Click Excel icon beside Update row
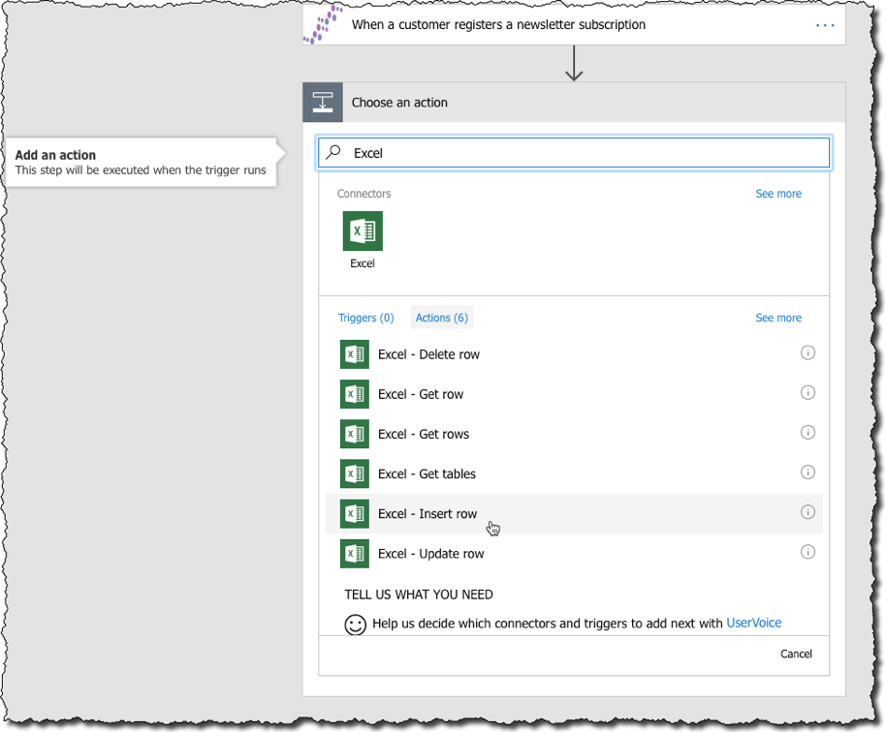This screenshot has width=886, height=732. click(354, 554)
